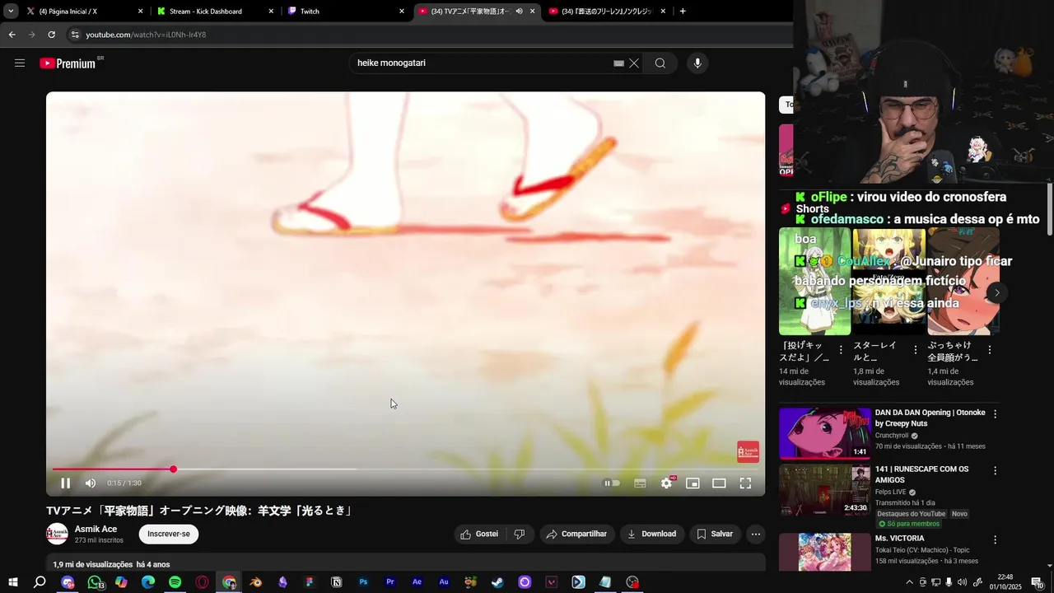Open the Windows Start menu
This screenshot has width=1054, height=593.
12,582
